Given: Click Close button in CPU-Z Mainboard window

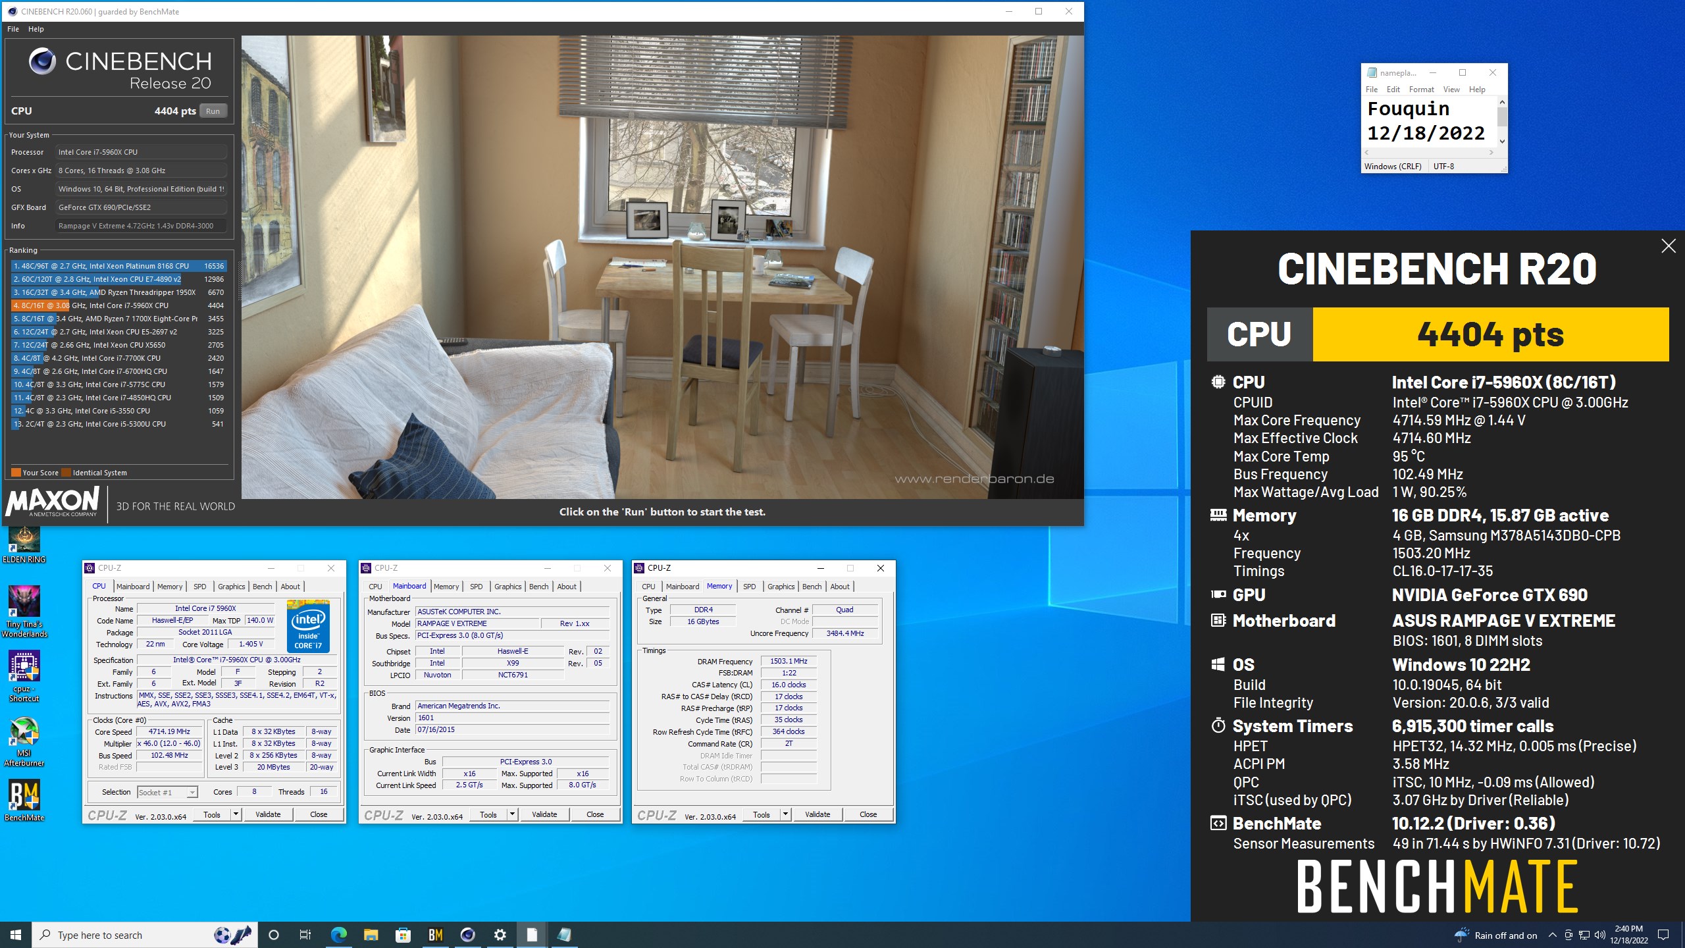Looking at the screenshot, I should [595, 814].
